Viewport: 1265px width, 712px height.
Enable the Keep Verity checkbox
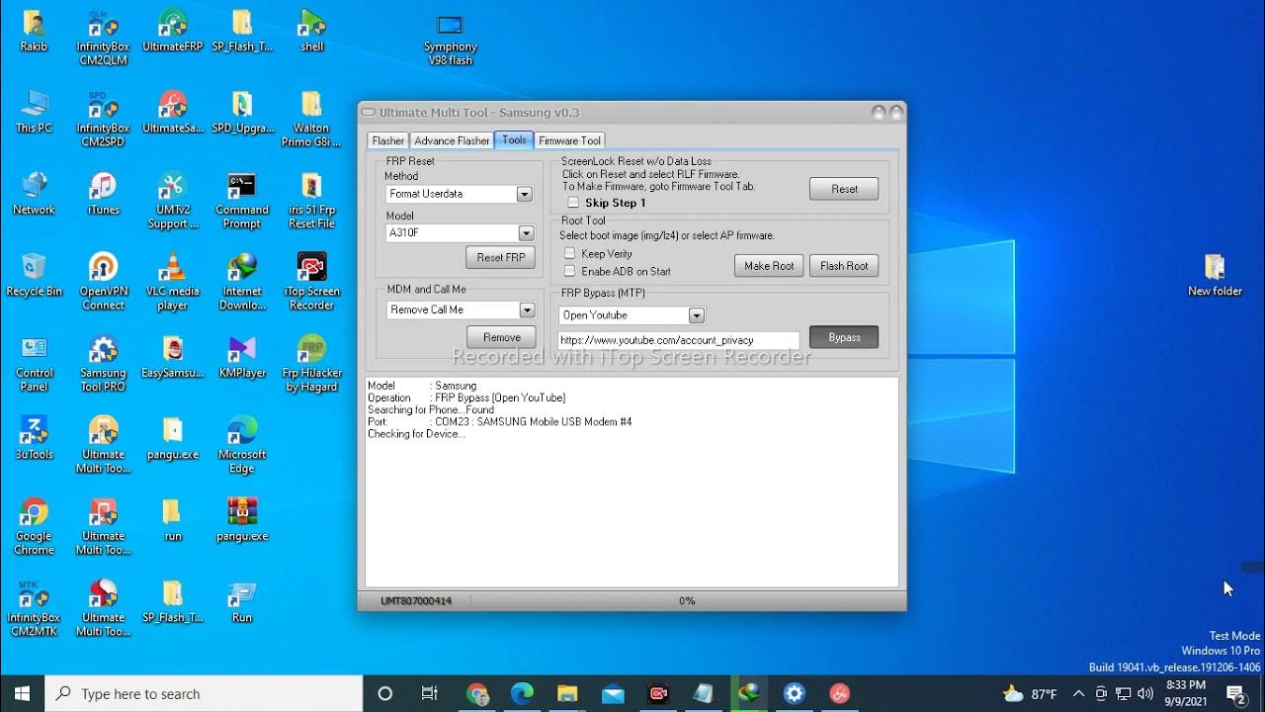tap(569, 254)
